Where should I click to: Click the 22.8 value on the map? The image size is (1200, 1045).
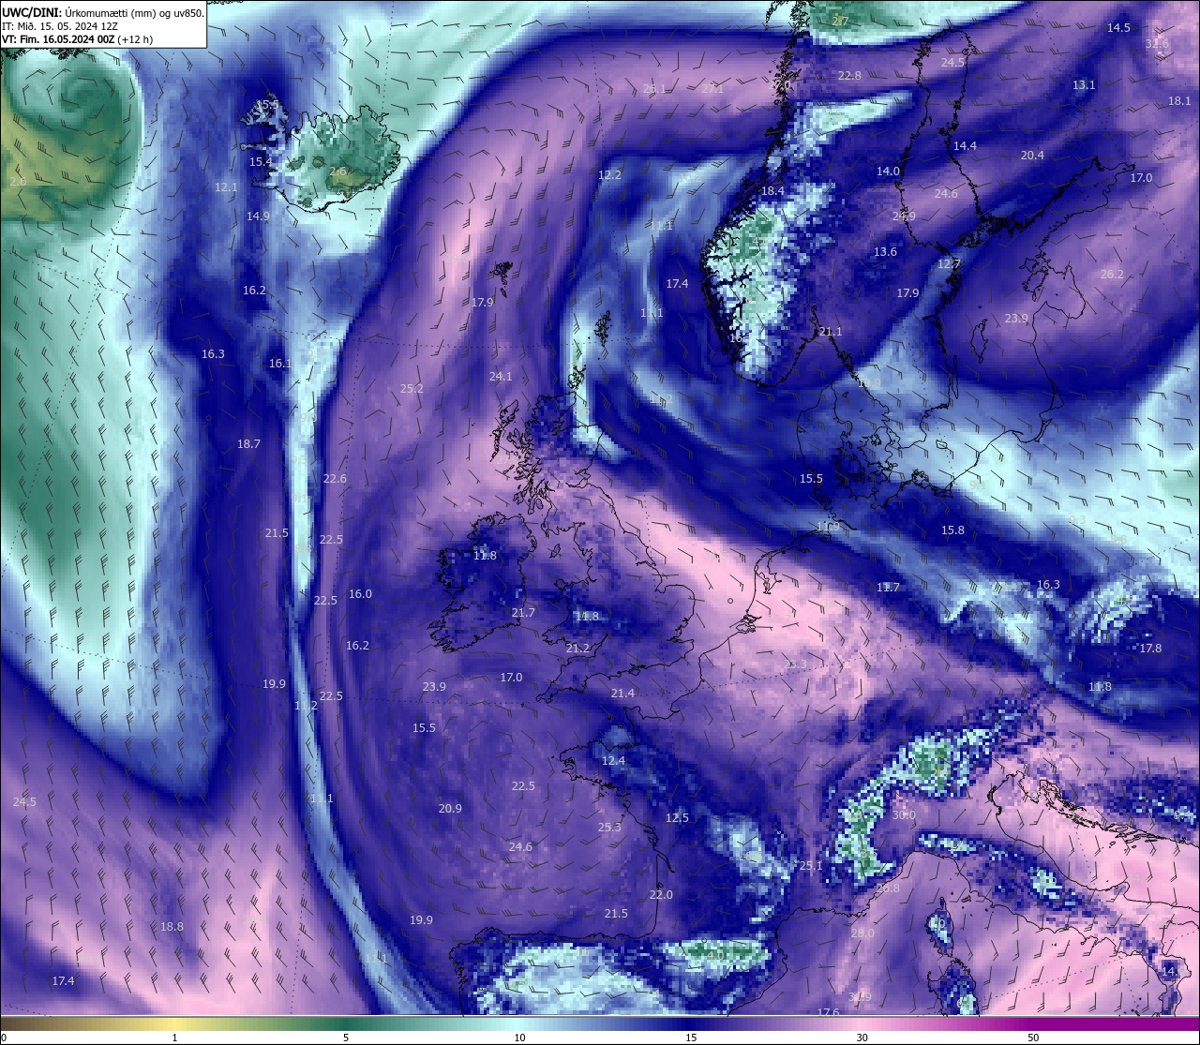(849, 76)
